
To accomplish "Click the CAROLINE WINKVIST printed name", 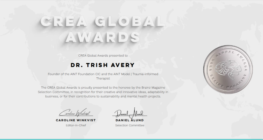I will (x=76, y=120).
